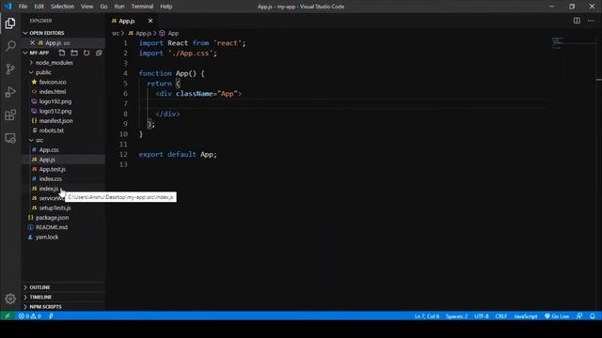
Task: Open the Remote Explorer view
Action: [x=10, y=138]
